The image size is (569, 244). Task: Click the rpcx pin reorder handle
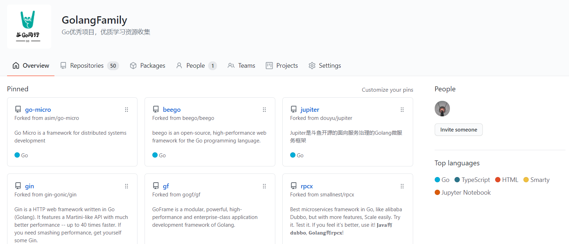click(402, 186)
